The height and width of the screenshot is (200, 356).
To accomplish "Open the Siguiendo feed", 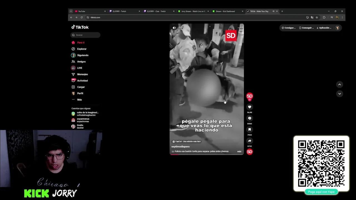I will pyautogui.click(x=80, y=55).
